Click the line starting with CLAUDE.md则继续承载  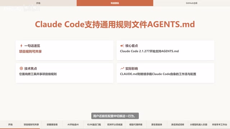point(158,74)
